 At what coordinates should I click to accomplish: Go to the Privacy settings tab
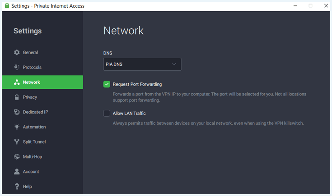pos(42,97)
